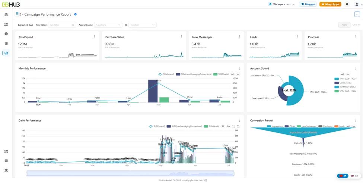The width and height of the screenshot is (363, 183).
Task: Switch language to EN
Action: point(354,176)
